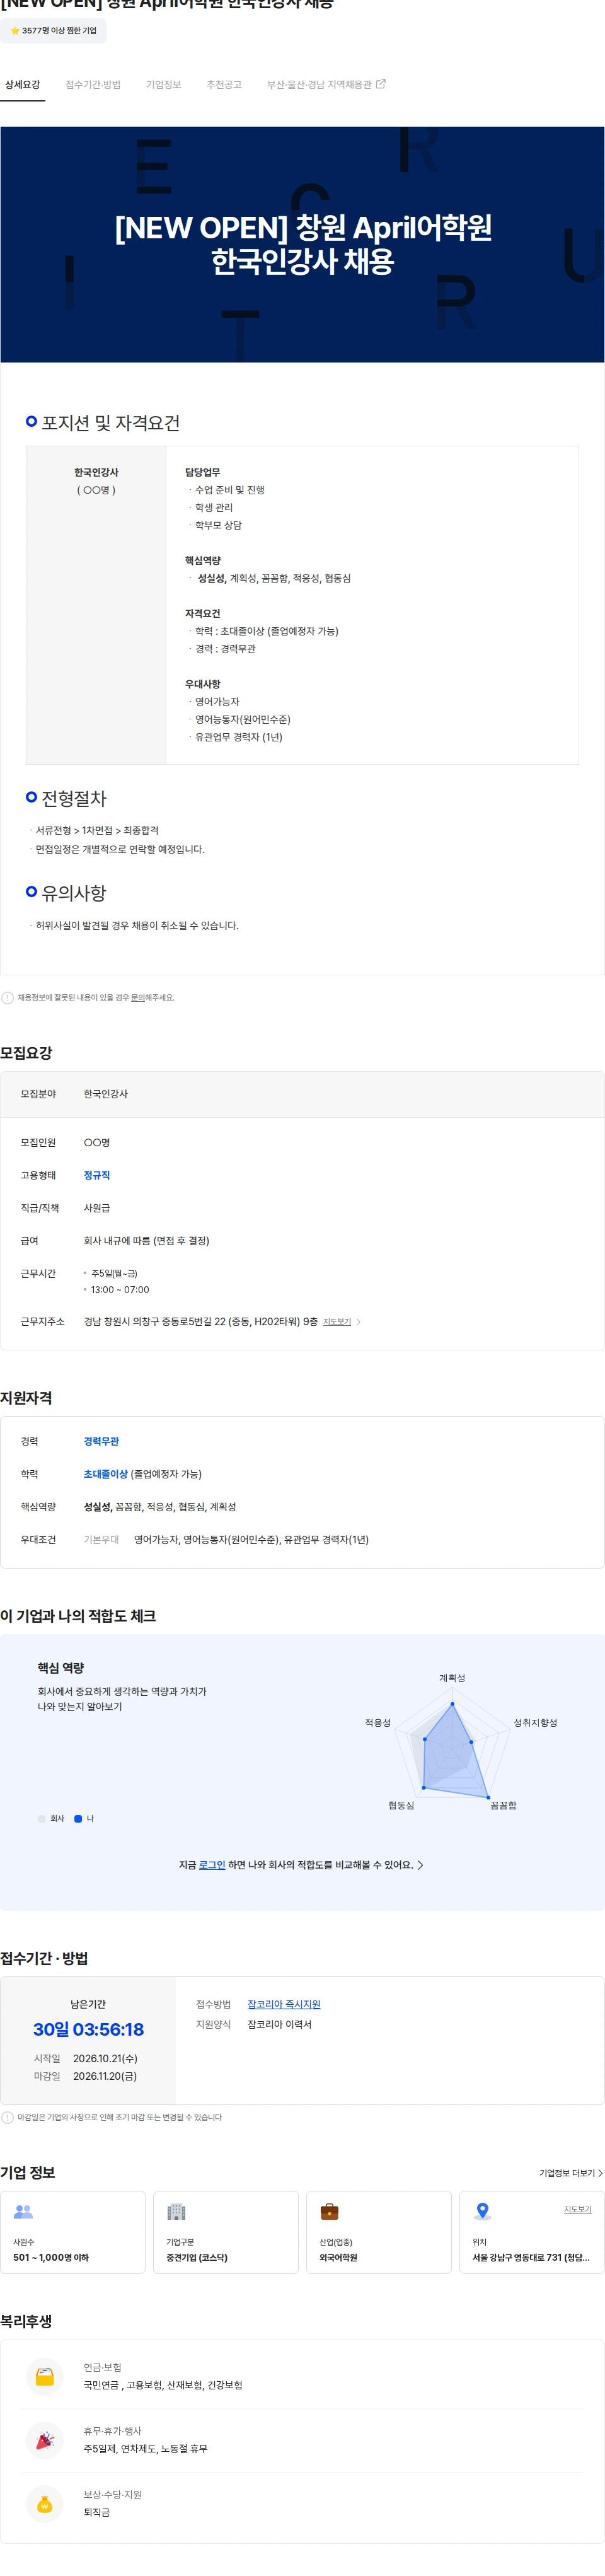Click the external link icon beside 지역채용관
This screenshot has width=605, height=2576.
coord(380,84)
